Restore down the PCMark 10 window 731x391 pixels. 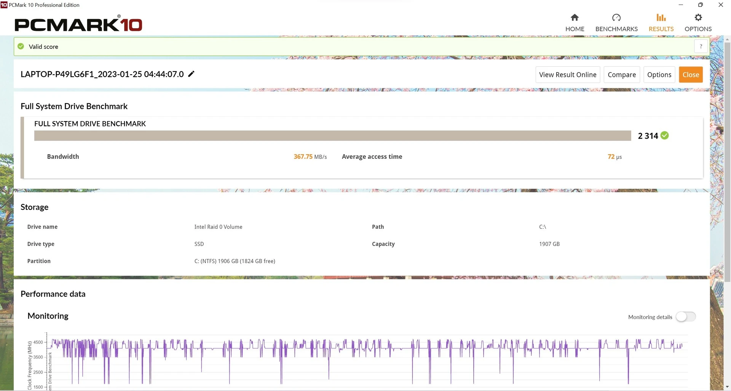point(701,5)
